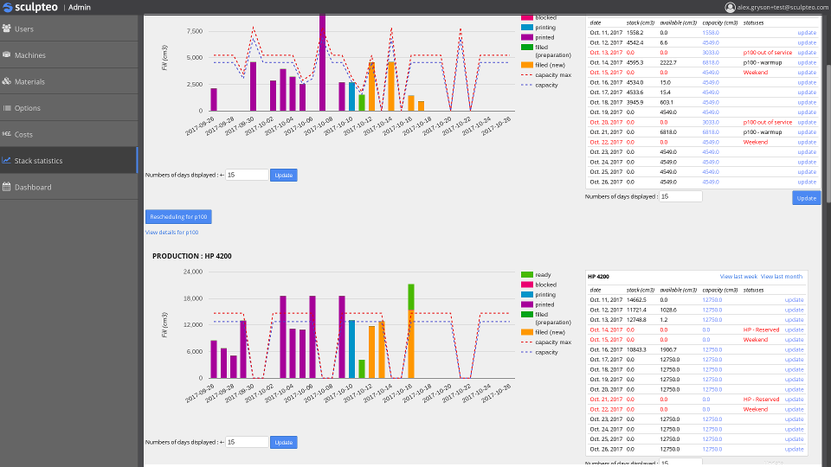Image resolution: width=831 pixels, height=467 pixels.
Task: Click the Options sidebar icon
Action: pyautogui.click(x=6, y=108)
